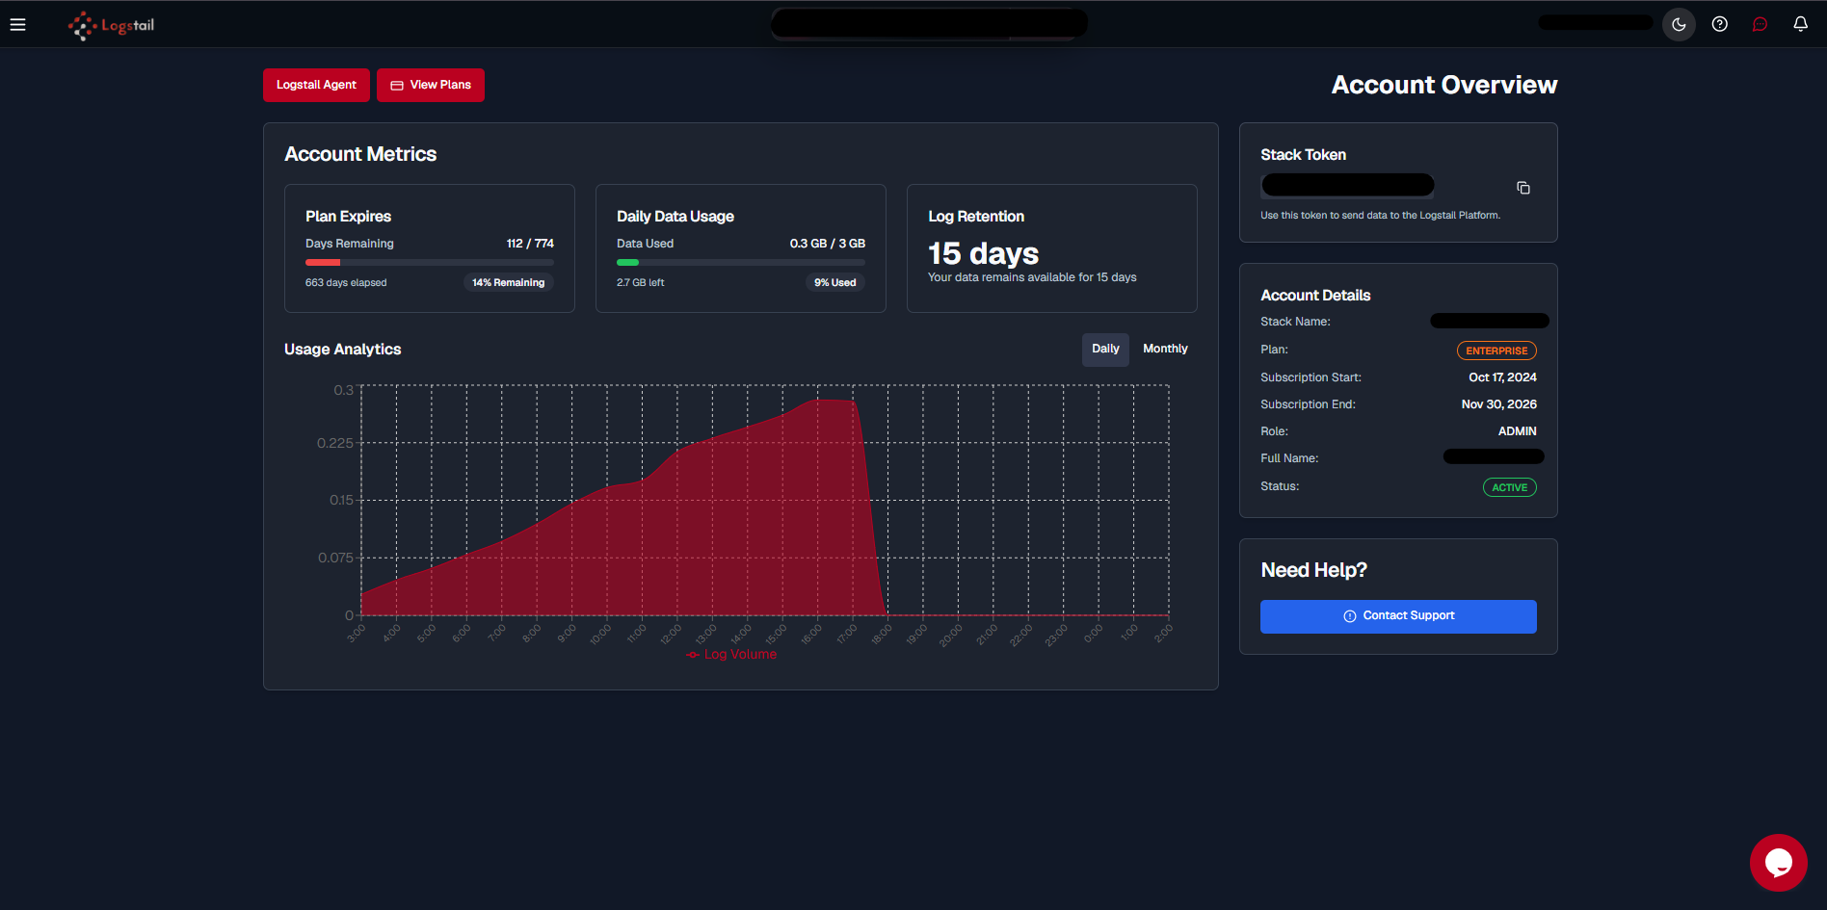Switch usage analytics to Daily
This screenshot has height=910, width=1827.
point(1105,350)
